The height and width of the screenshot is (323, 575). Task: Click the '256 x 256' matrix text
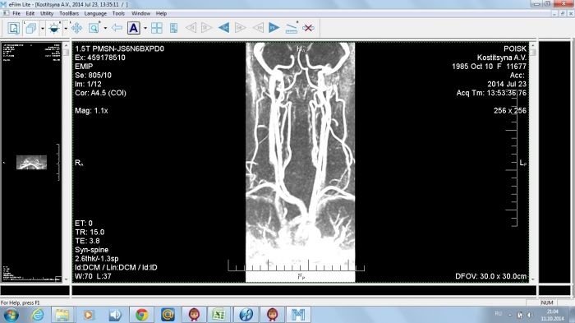tap(510, 110)
